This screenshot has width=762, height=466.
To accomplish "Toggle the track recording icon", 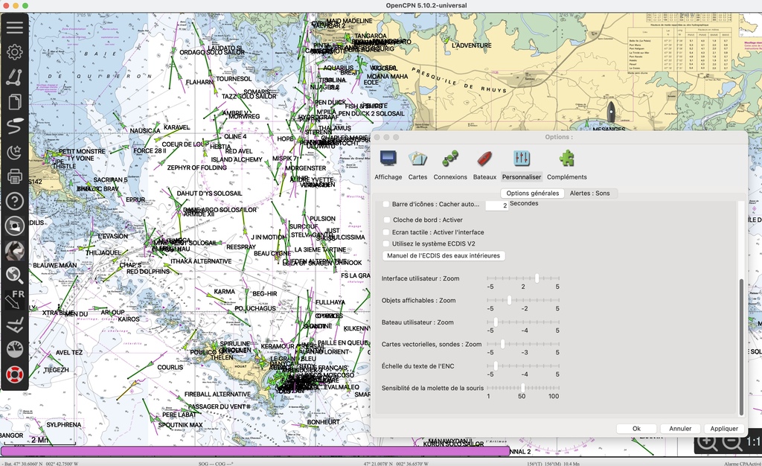I will click(x=15, y=127).
